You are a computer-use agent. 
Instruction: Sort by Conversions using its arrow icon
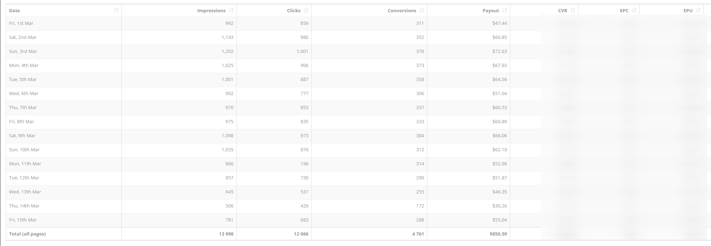(422, 10)
